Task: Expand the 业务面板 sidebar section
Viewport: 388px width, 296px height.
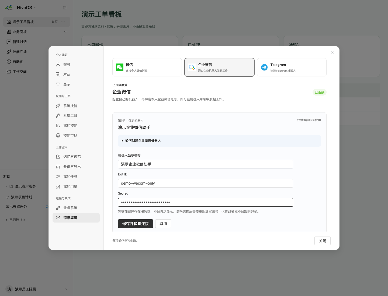Action: click(x=65, y=32)
